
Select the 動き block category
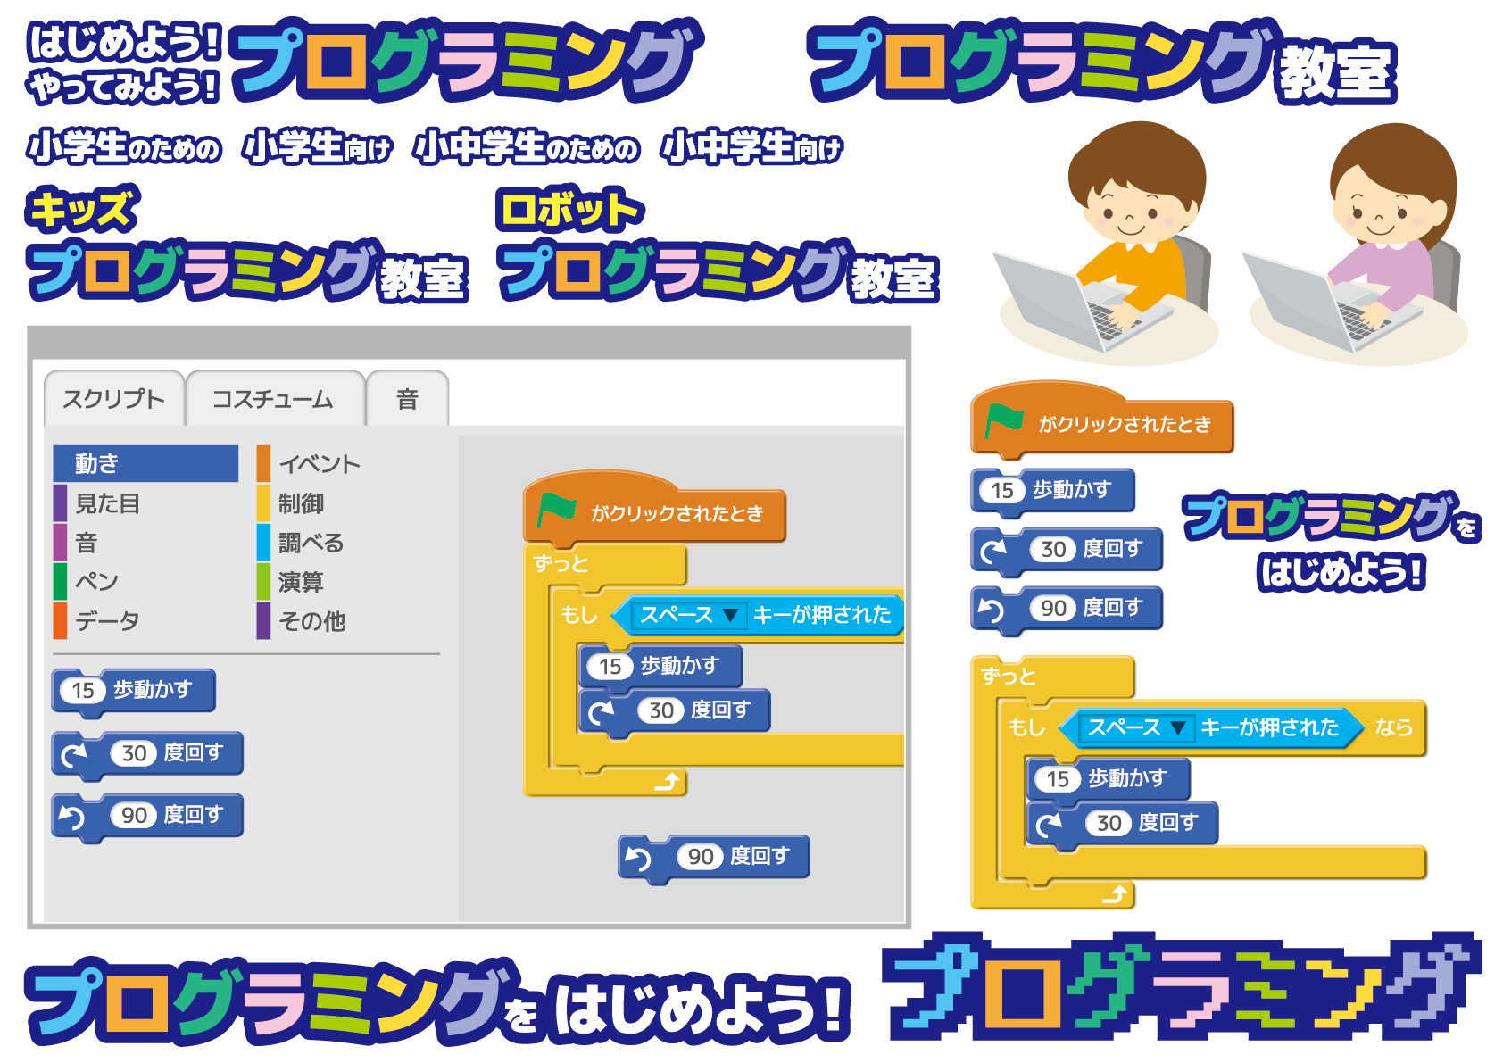145,464
